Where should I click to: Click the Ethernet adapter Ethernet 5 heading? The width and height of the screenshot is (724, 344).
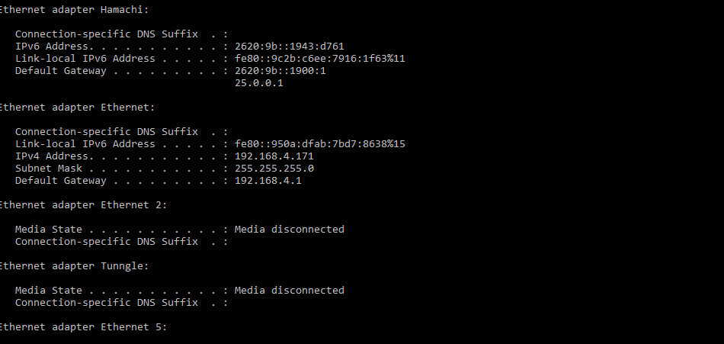click(x=83, y=326)
